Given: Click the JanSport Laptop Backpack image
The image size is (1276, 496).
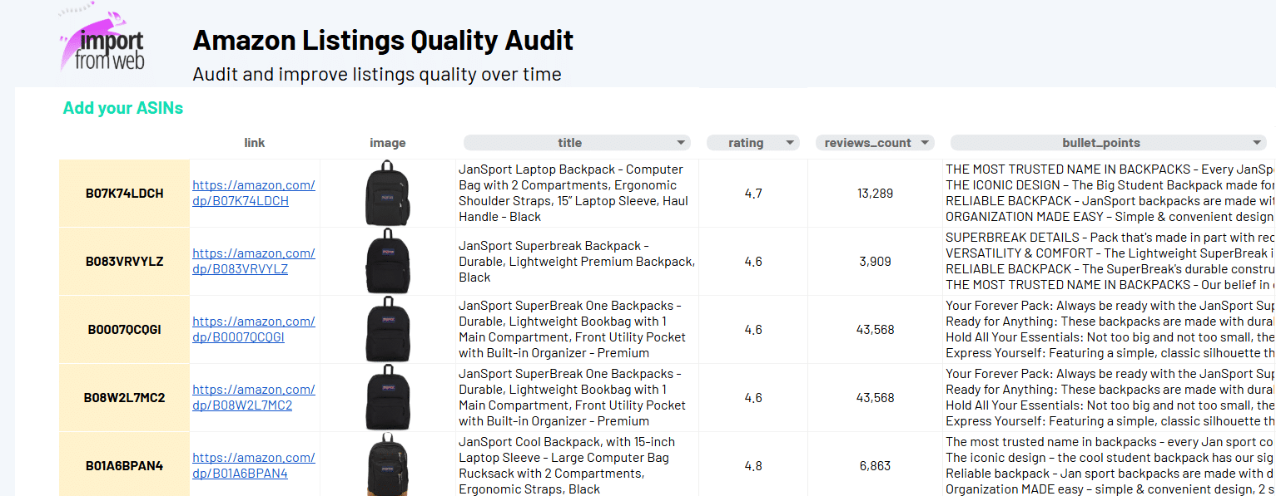Looking at the screenshot, I should (x=388, y=193).
